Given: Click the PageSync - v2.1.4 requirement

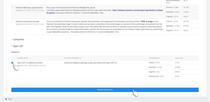Looking at the screenshot, I should pyautogui.click(x=172, y=31).
